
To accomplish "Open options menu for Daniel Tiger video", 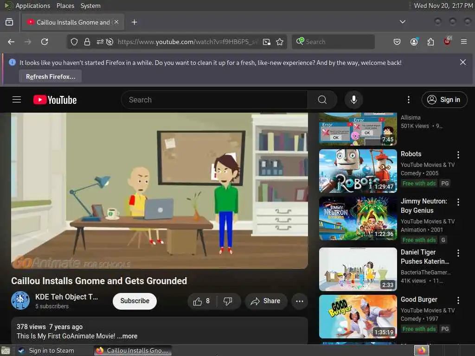I will click(458, 253).
